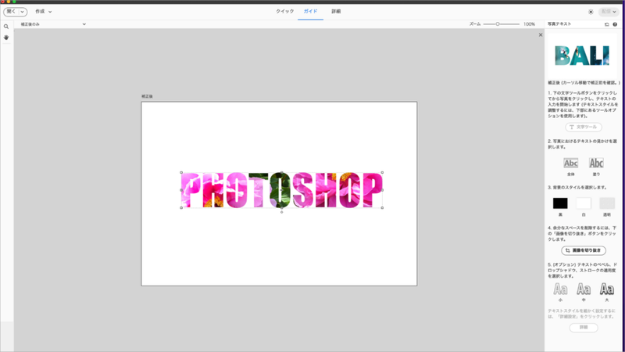Image resolution: width=625 pixels, height=352 pixels.
Task: Open help question mark icon in panel header
Action: coord(615,24)
